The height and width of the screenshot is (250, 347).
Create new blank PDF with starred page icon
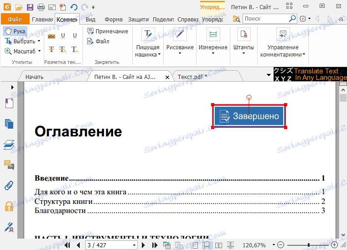coord(62,7)
